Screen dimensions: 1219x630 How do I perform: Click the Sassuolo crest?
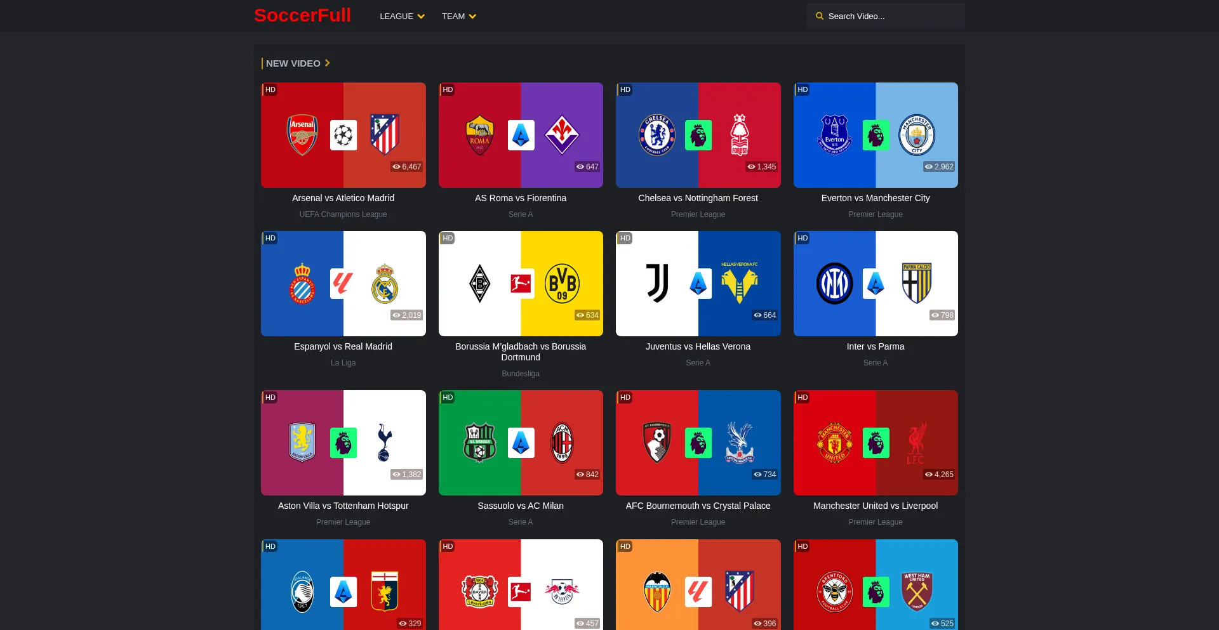(x=480, y=443)
